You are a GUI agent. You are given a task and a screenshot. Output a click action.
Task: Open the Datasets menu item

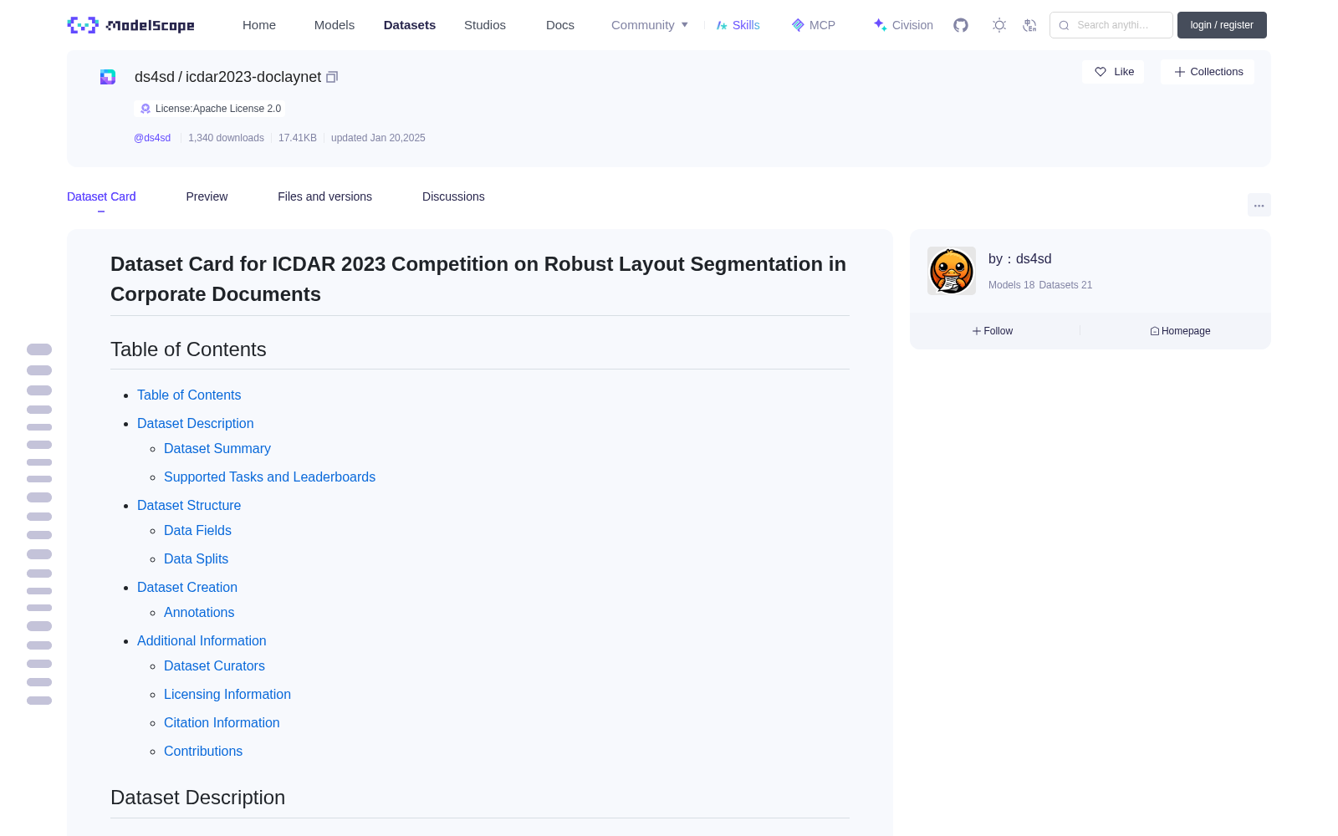(x=410, y=25)
